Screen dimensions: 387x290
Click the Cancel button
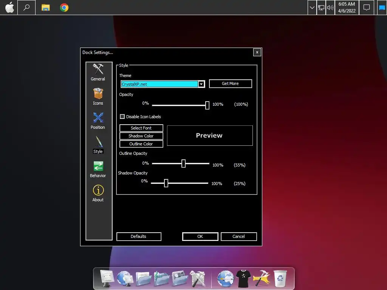click(x=239, y=236)
